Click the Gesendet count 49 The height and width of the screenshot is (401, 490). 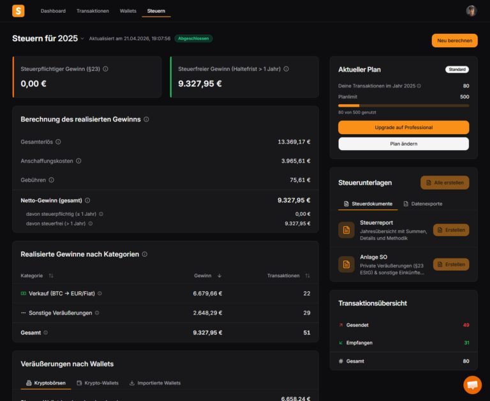pos(466,325)
